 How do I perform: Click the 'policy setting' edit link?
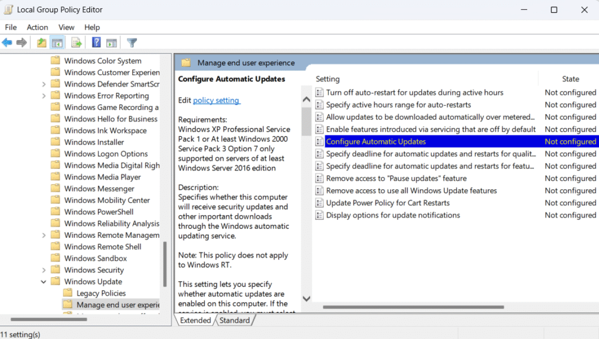coord(216,101)
